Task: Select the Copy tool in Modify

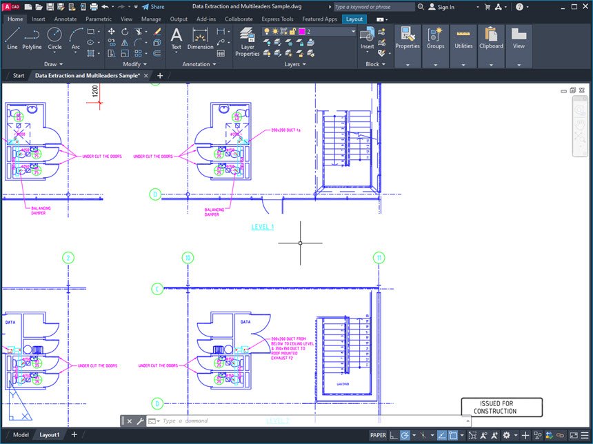Action: coord(112,42)
